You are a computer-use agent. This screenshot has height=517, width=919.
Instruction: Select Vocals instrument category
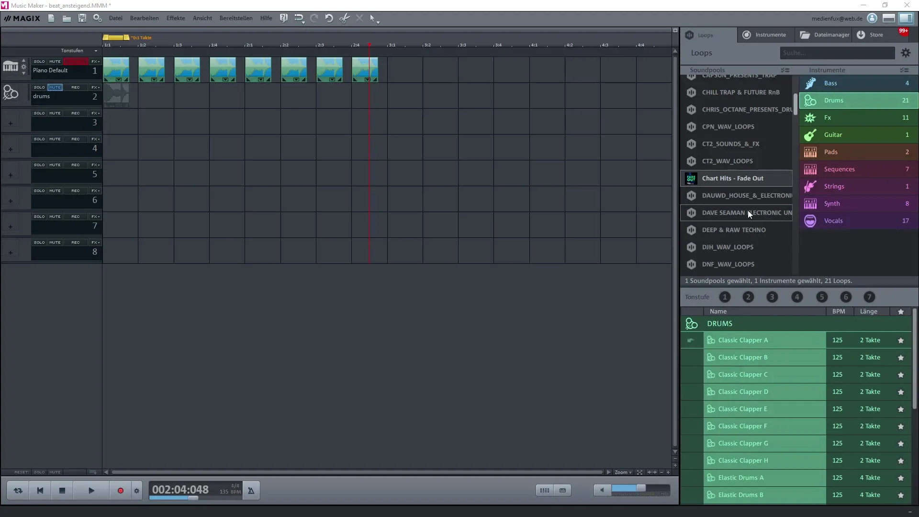[x=859, y=221]
